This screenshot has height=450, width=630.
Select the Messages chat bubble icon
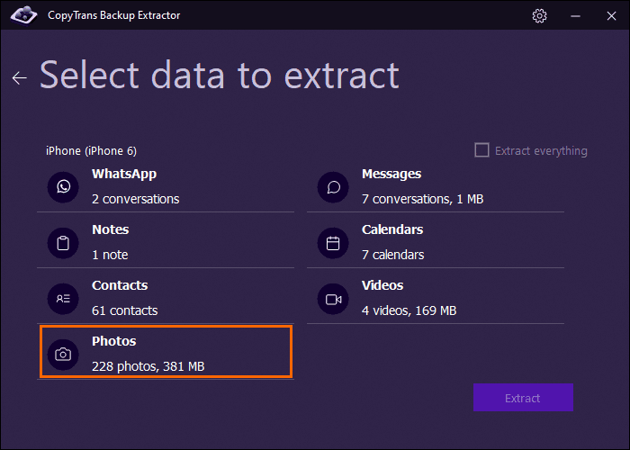click(x=333, y=186)
